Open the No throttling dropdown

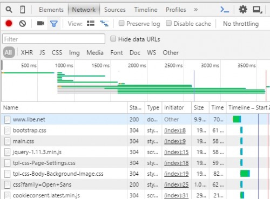point(241,24)
